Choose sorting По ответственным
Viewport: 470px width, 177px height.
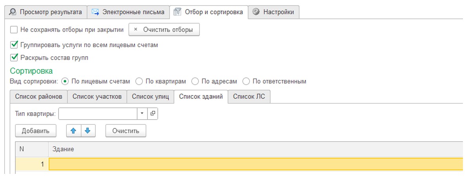[246, 81]
